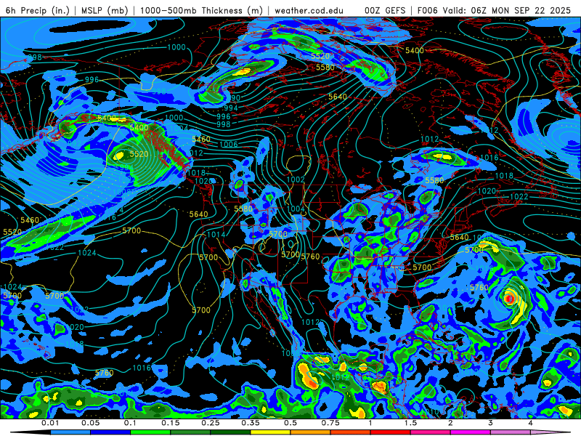Click the 990 isobar label
The height and width of the screenshot is (436, 581).
[233, 98]
